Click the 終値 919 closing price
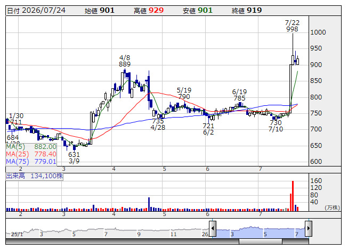The width and height of the screenshot is (348, 250). (x=247, y=11)
